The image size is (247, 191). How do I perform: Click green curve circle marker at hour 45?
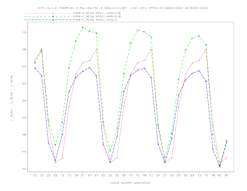[138, 30]
